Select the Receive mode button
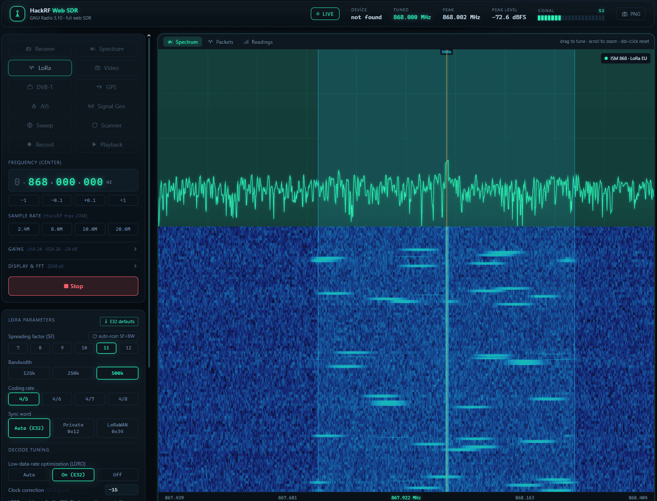 tap(40, 49)
